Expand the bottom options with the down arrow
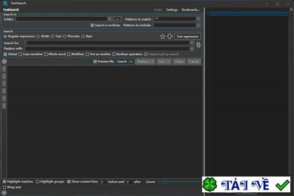294x196 pixels. (x=4, y=193)
